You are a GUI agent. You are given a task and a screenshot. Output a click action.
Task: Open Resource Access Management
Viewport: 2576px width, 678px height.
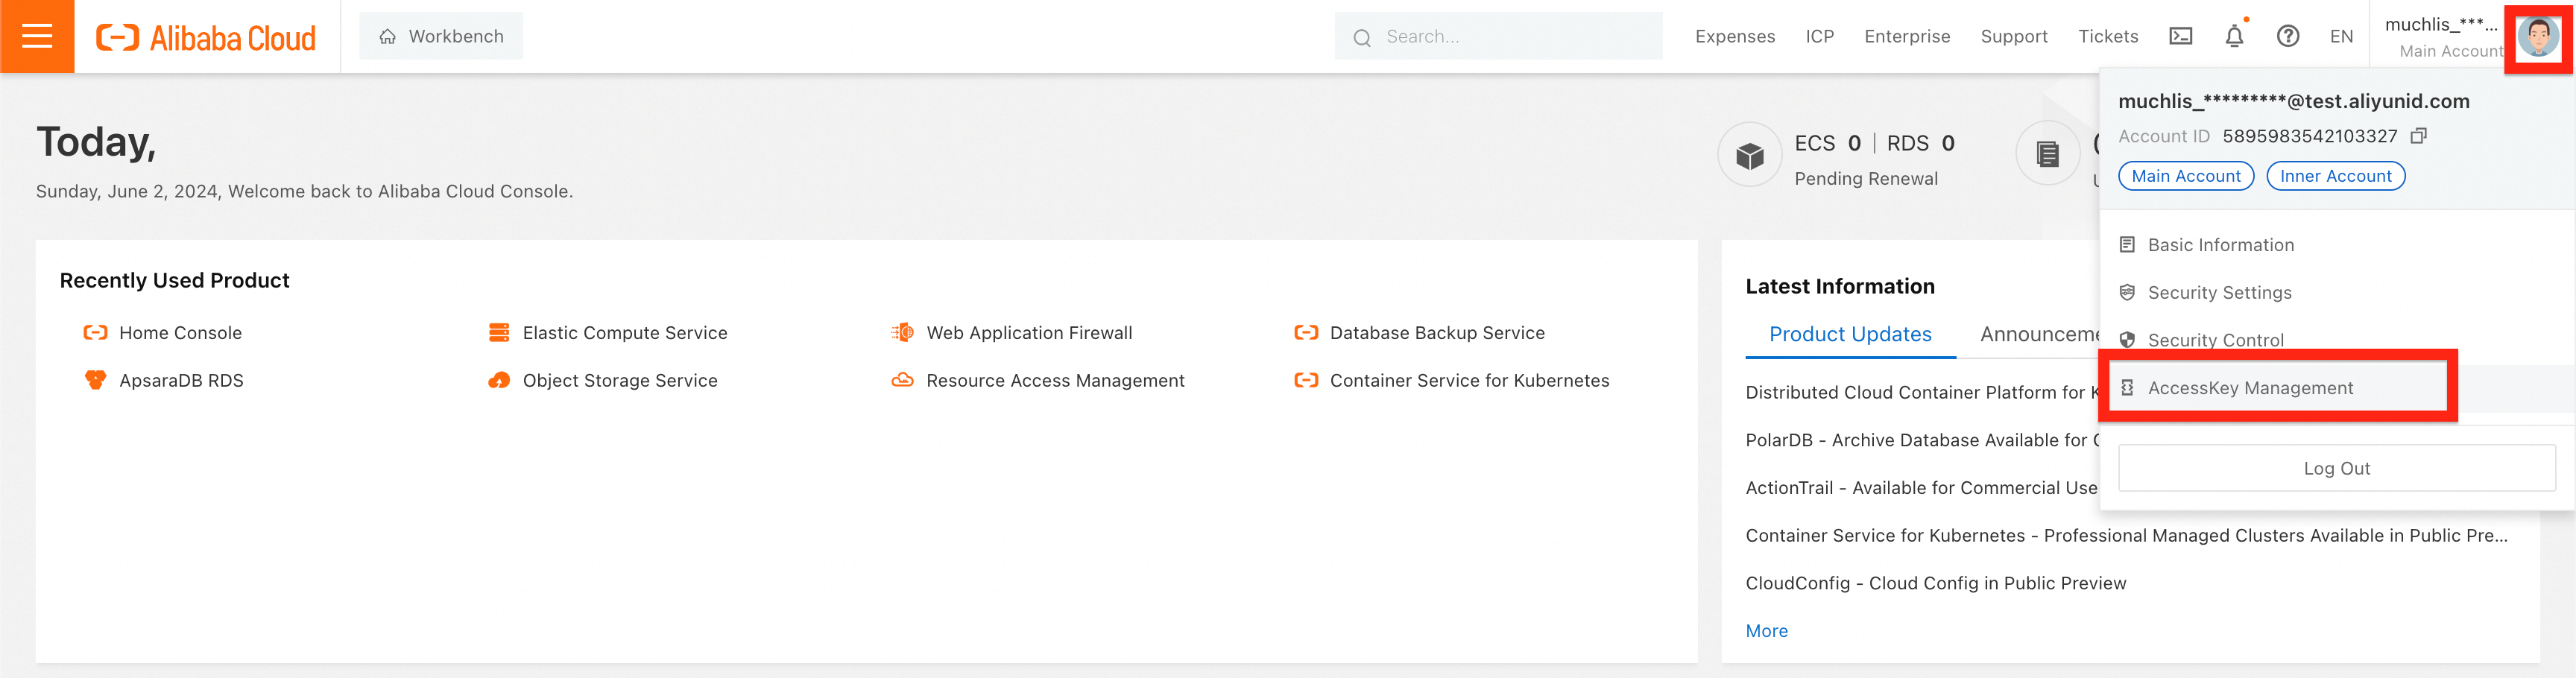[x=1055, y=381]
